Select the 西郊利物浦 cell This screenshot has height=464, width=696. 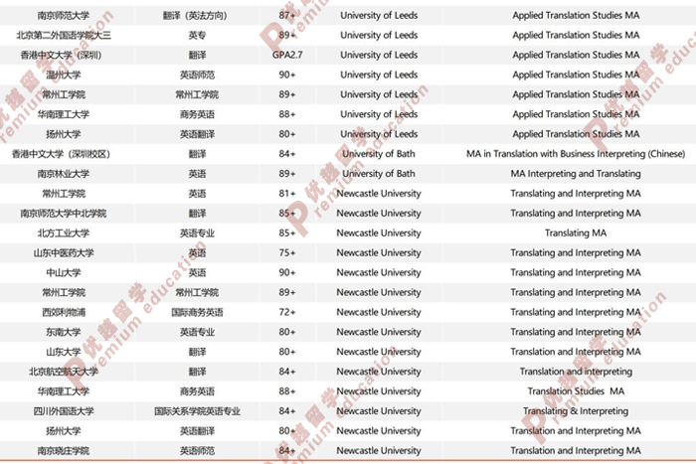(64, 312)
